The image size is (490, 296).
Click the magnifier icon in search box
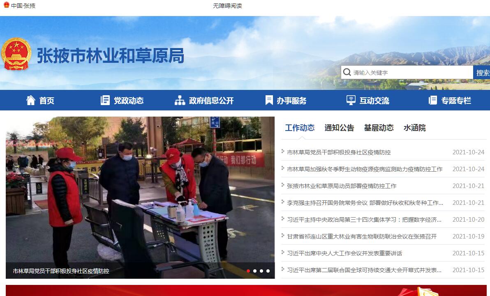347,72
